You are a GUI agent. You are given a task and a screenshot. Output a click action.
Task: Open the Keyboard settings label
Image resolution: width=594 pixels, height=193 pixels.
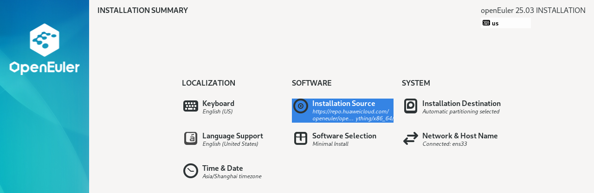coord(218,103)
